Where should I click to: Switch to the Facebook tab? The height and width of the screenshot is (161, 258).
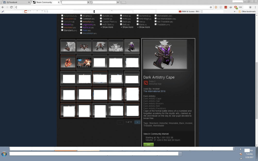coord(15,2)
